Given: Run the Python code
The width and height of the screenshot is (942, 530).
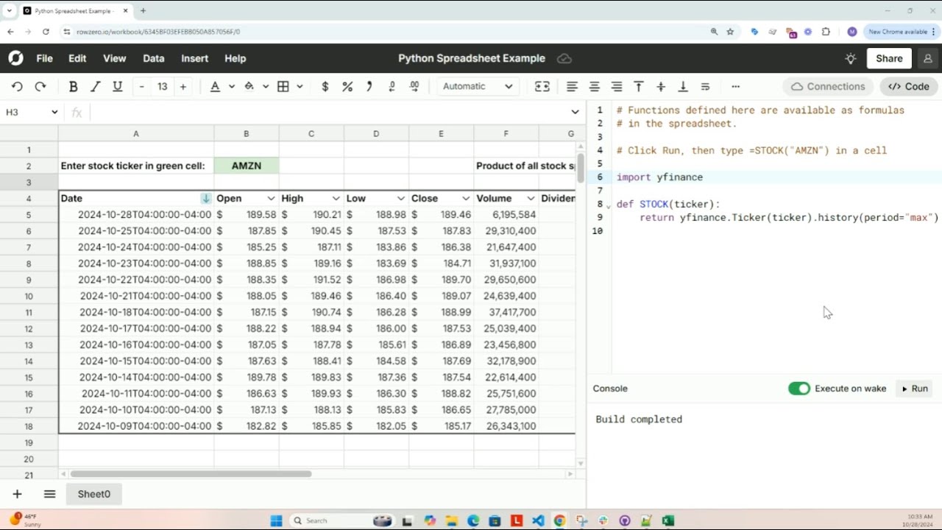Looking at the screenshot, I should (x=915, y=389).
